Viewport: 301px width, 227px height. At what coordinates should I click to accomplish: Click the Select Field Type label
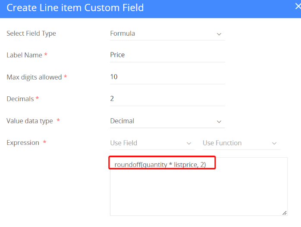tap(31, 34)
